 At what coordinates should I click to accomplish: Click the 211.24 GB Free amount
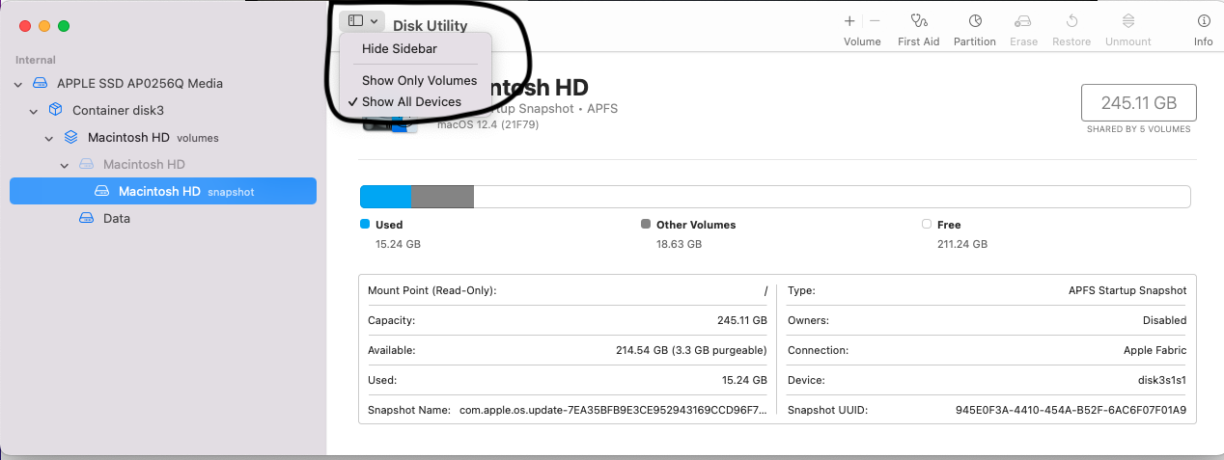tap(961, 244)
